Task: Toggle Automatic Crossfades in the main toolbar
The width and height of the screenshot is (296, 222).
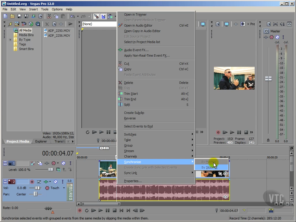Action: tap(103, 16)
